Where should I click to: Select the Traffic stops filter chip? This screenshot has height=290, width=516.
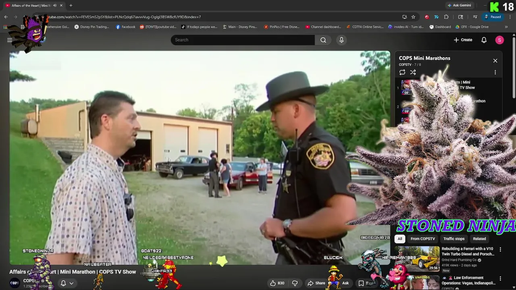coord(454,239)
